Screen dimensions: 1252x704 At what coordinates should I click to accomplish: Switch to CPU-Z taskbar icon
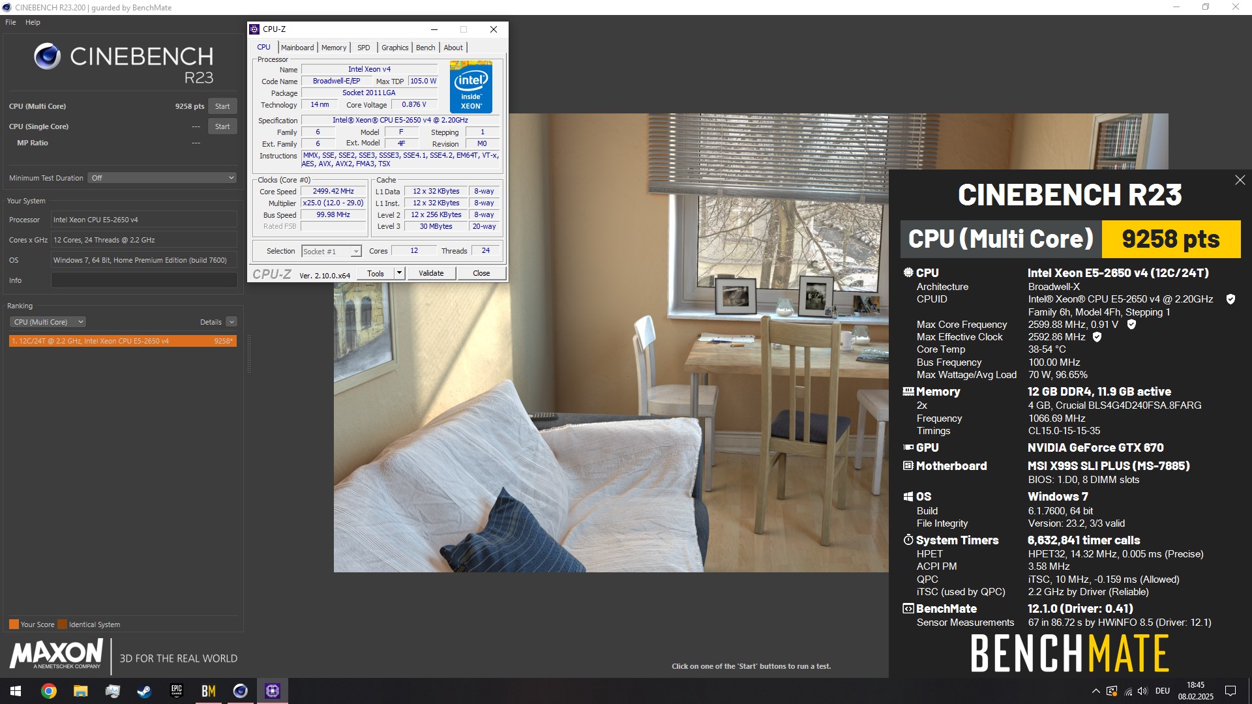pyautogui.click(x=272, y=691)
